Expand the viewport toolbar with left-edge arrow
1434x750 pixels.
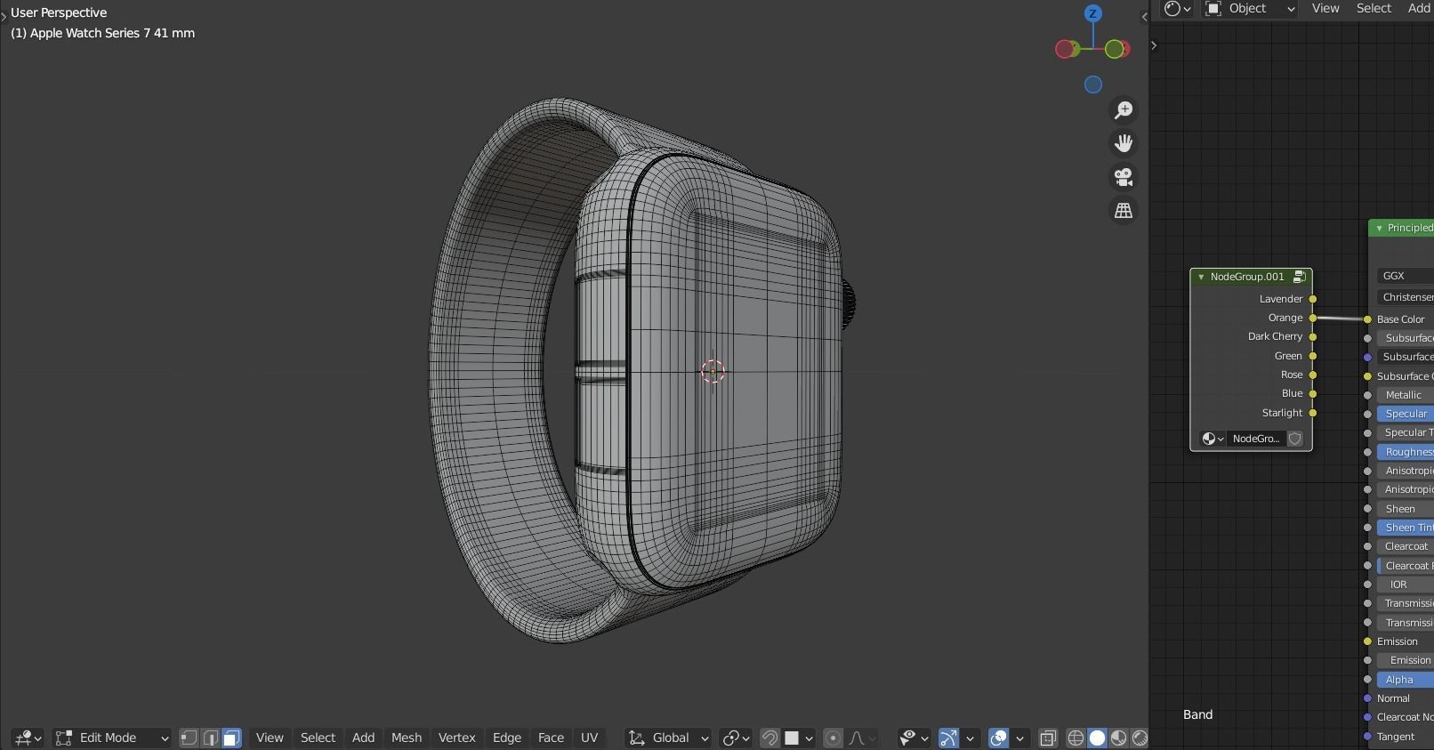[x=4, y=17]
